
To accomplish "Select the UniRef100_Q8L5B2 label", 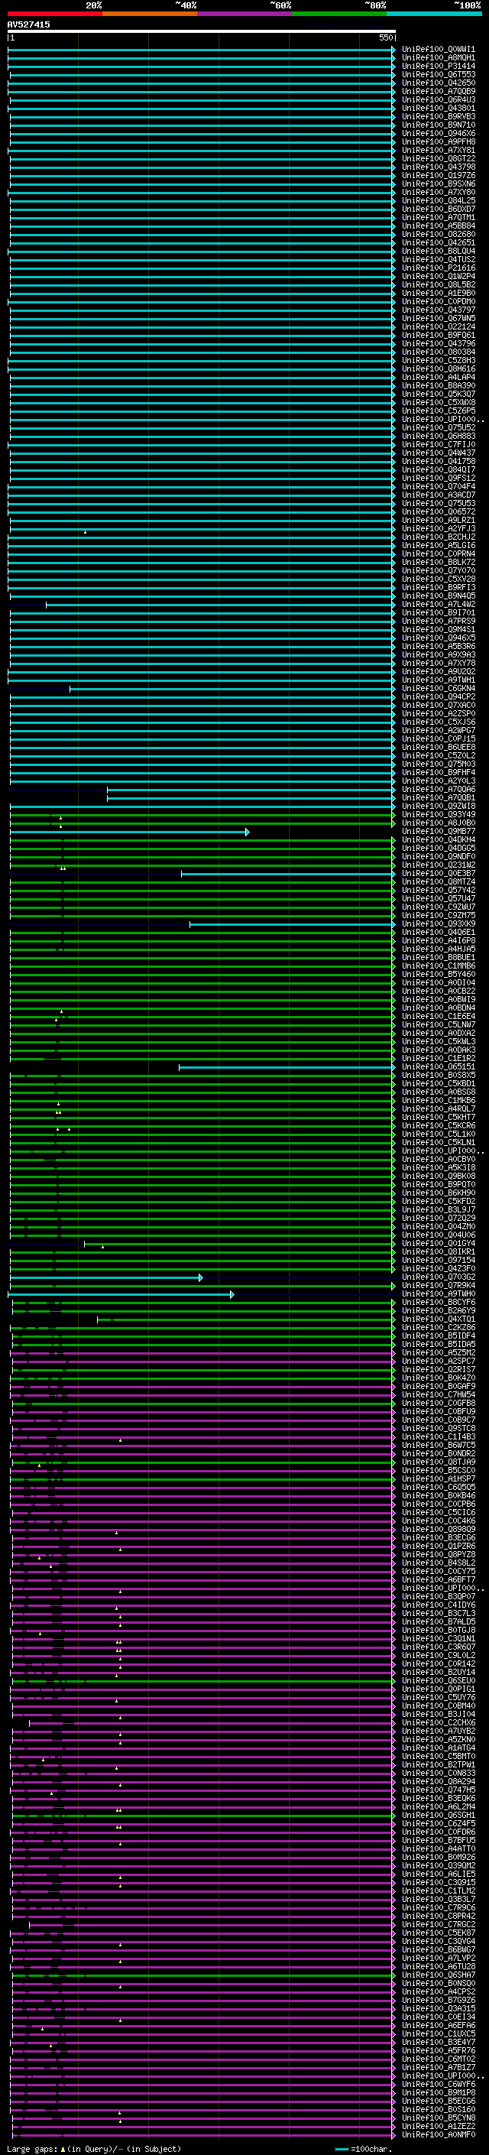I will [x=438, y=284].
